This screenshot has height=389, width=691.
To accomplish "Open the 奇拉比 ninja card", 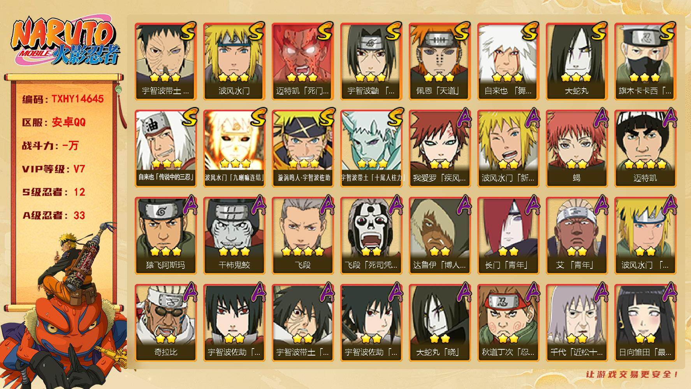I will [165, 322].
